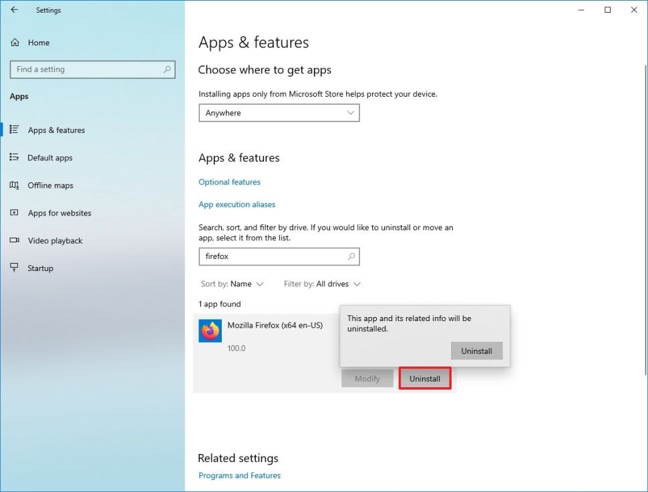
Task: Open the App execution aliases link
Action: 236,204
